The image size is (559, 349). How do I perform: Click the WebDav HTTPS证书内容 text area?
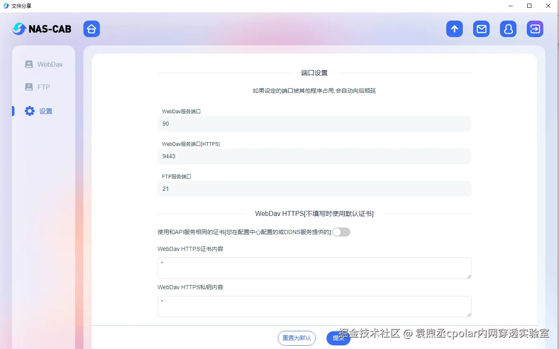314,268
